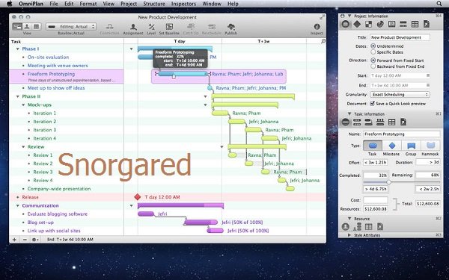Click the Freeform Prototyping Gantt bar
Image resolution: width=449 pixels, height=280 pixels.
coord(183,74)
